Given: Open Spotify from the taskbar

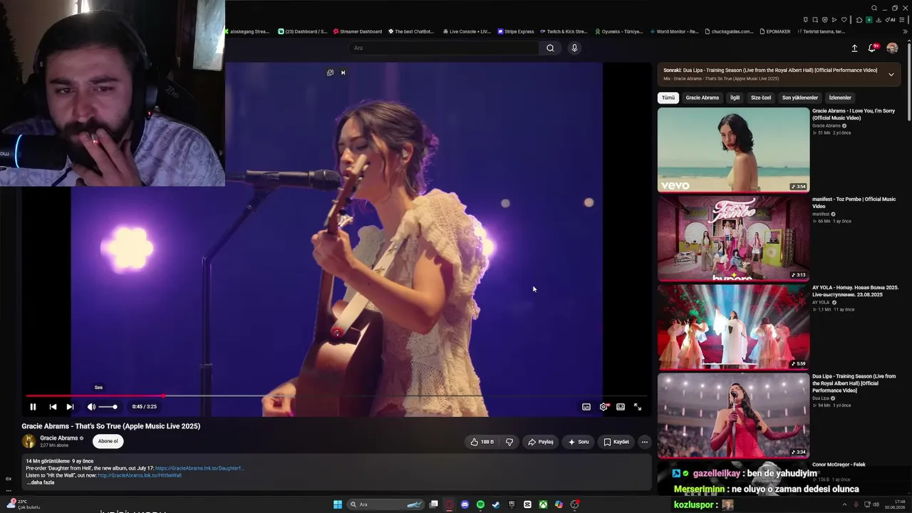Looking at the screenshot, I should [x=480, y=504].
